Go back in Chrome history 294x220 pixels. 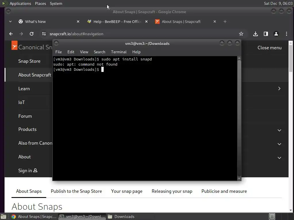click(x=11, y=34)
